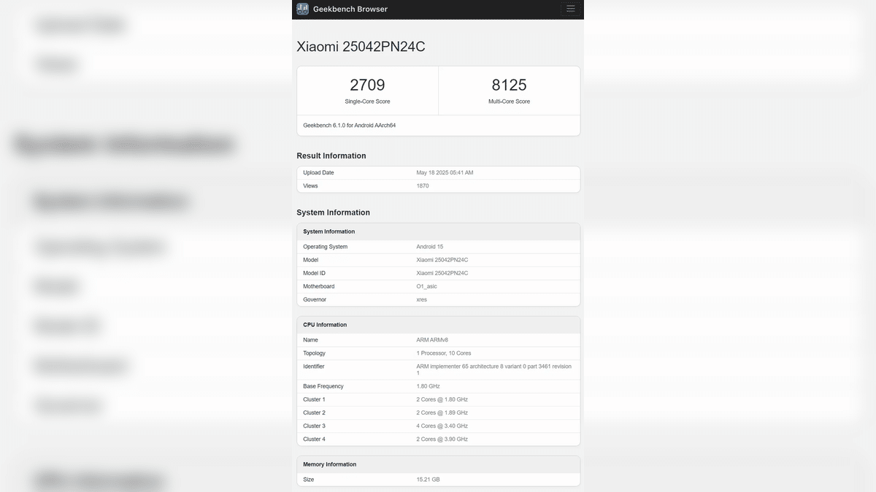876x492 pixels.
Task: Click the ARM implementer identifier text
Action: pos(494,369)
